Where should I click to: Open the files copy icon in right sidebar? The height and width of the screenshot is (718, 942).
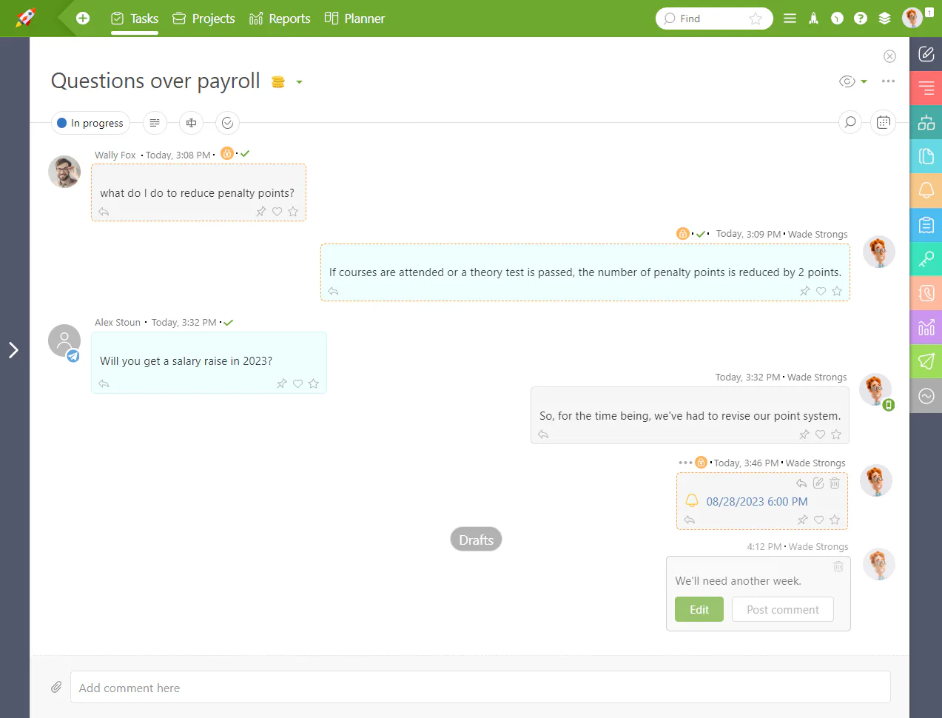pyautogui.click(x=926, y=156)
